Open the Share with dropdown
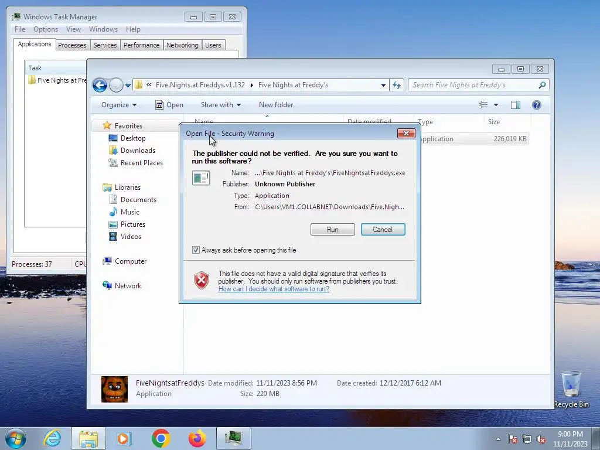Image resolution: width=600 pixels, height=450 pixels. coord(221,105)
